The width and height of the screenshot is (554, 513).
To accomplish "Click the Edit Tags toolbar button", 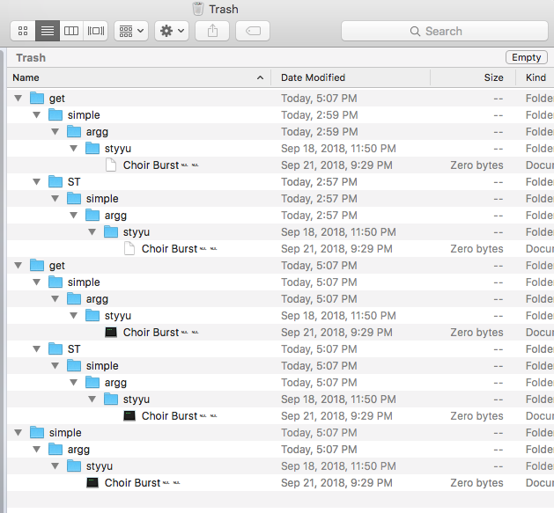I will pos(253,31).
